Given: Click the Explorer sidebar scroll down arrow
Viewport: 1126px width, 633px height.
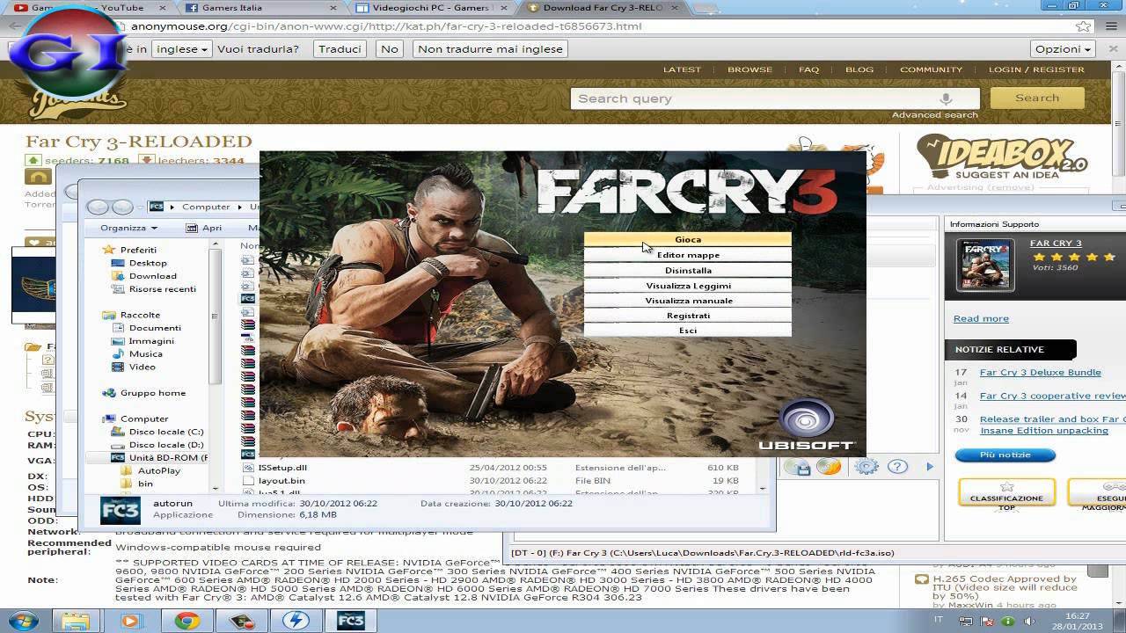Looking at the screenshot, I should click(x=215, y=487).
